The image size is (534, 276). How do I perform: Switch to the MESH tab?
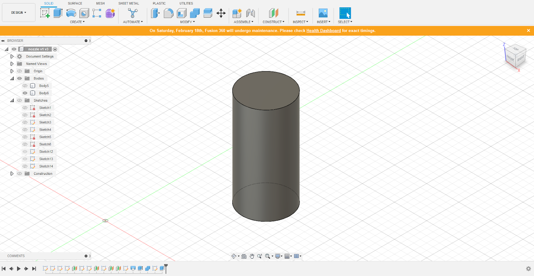(100, 3)
